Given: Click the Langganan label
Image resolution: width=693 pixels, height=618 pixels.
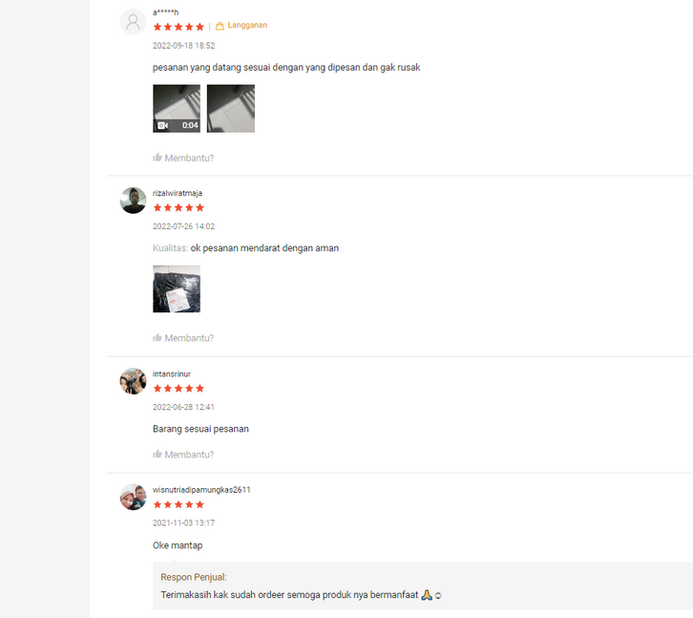Looking at the screenshot, I should tap(247, 25).
